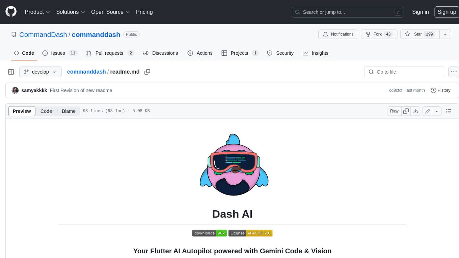Viewport: 459px width, 258px height.
Task: Open the commanddash repository link
Action: click(96, 34)
